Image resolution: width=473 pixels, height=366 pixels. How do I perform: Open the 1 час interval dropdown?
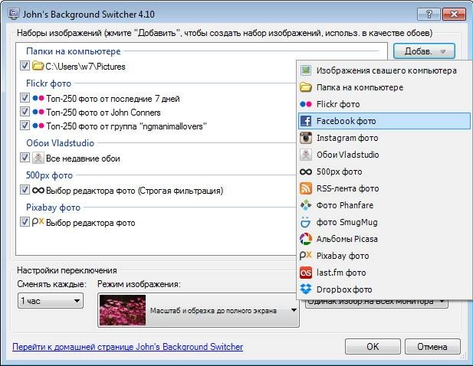(51, 301)
